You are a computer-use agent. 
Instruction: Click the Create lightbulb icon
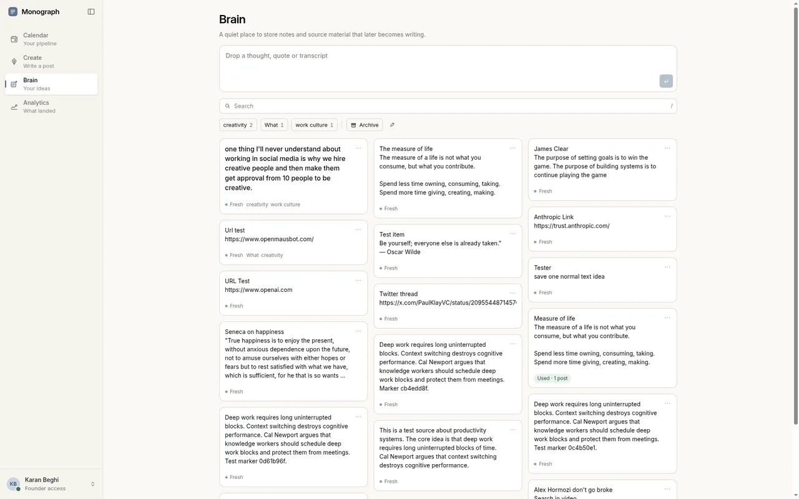pyautogui.click(x=14, y=62)
